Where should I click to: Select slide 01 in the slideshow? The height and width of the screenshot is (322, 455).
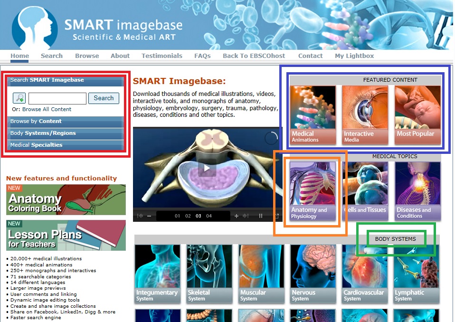(177, 216)
